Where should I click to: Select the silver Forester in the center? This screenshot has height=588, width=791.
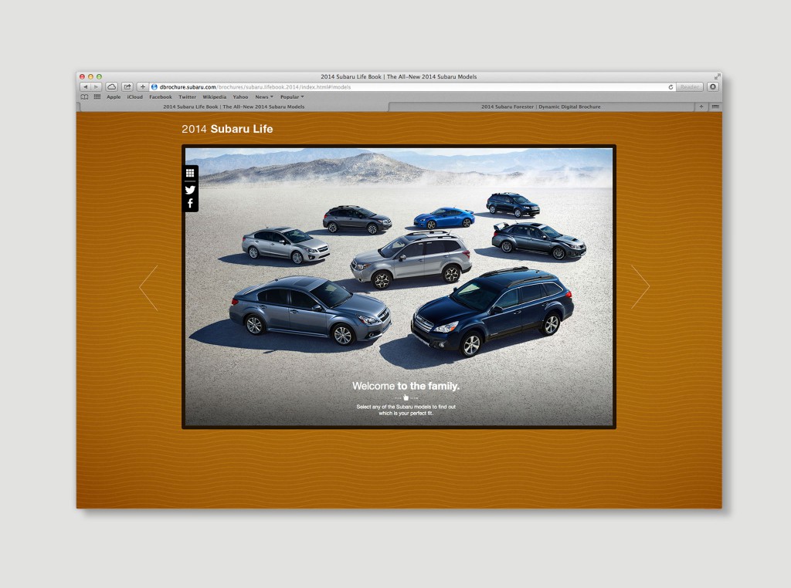click(x=411, y=260)
